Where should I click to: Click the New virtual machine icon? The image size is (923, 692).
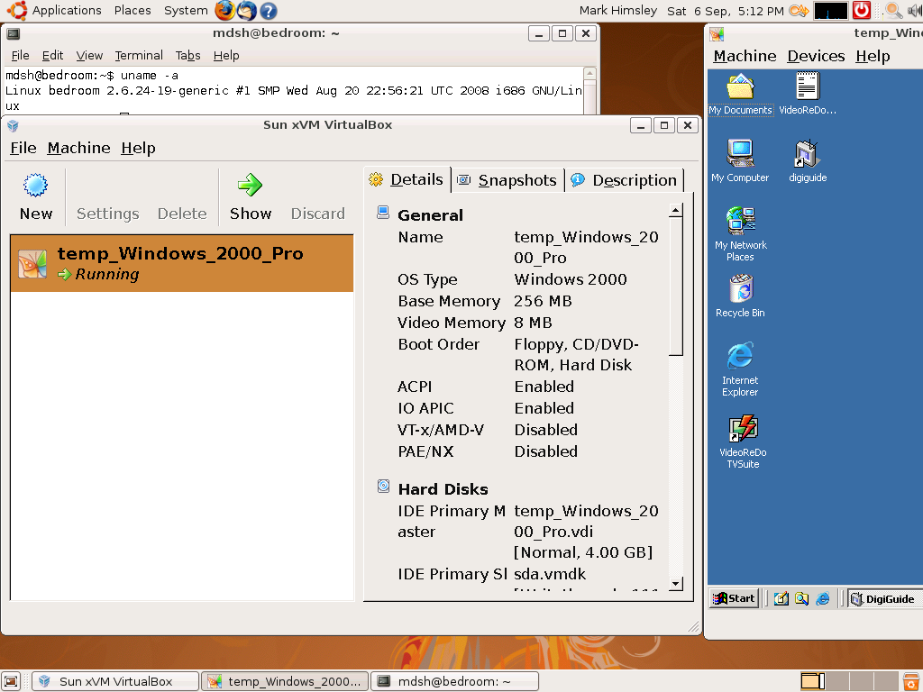[x=35, y=187]
